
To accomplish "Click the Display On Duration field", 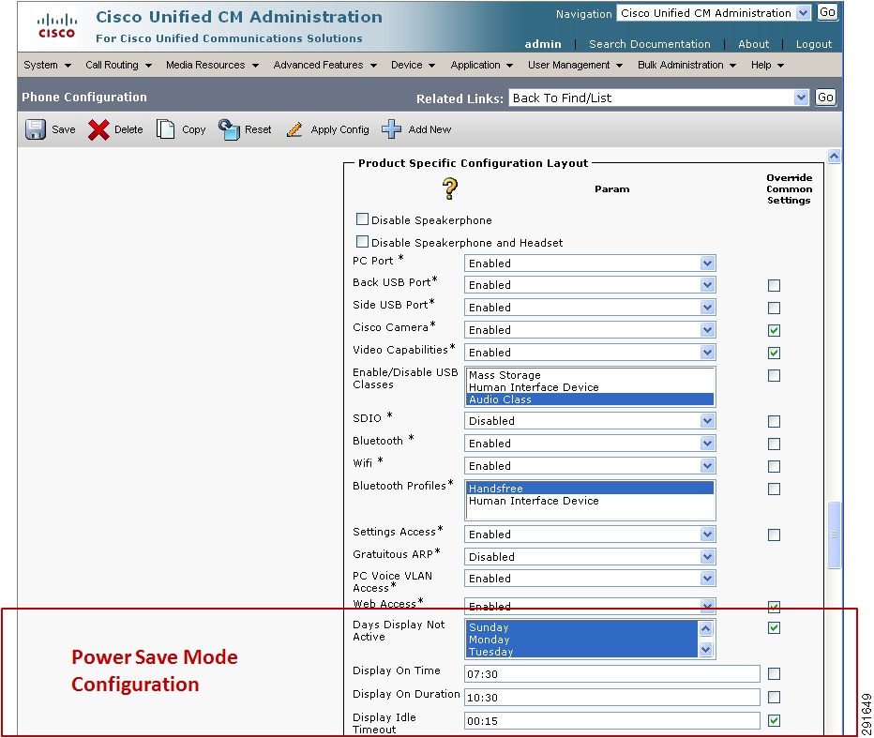I will [612, 698].
